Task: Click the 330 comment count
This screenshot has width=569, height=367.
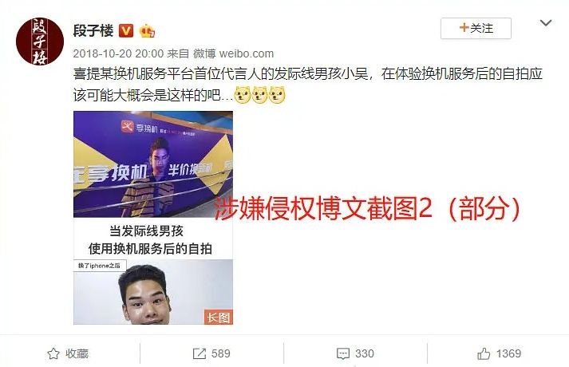Action: (x=365, y=353)
